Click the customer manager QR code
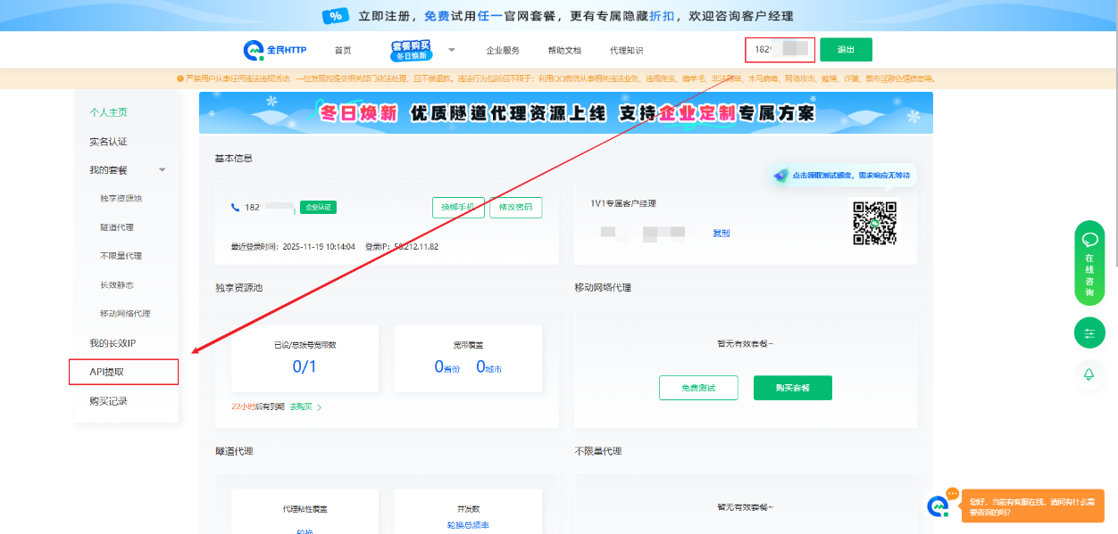Screen dimensions: 1118x534 [874, 222]
